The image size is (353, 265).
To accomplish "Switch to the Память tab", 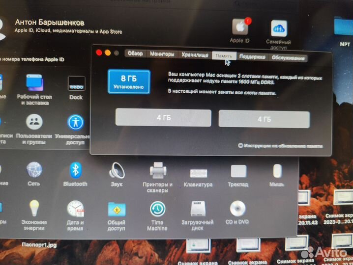I will [224, 56].
